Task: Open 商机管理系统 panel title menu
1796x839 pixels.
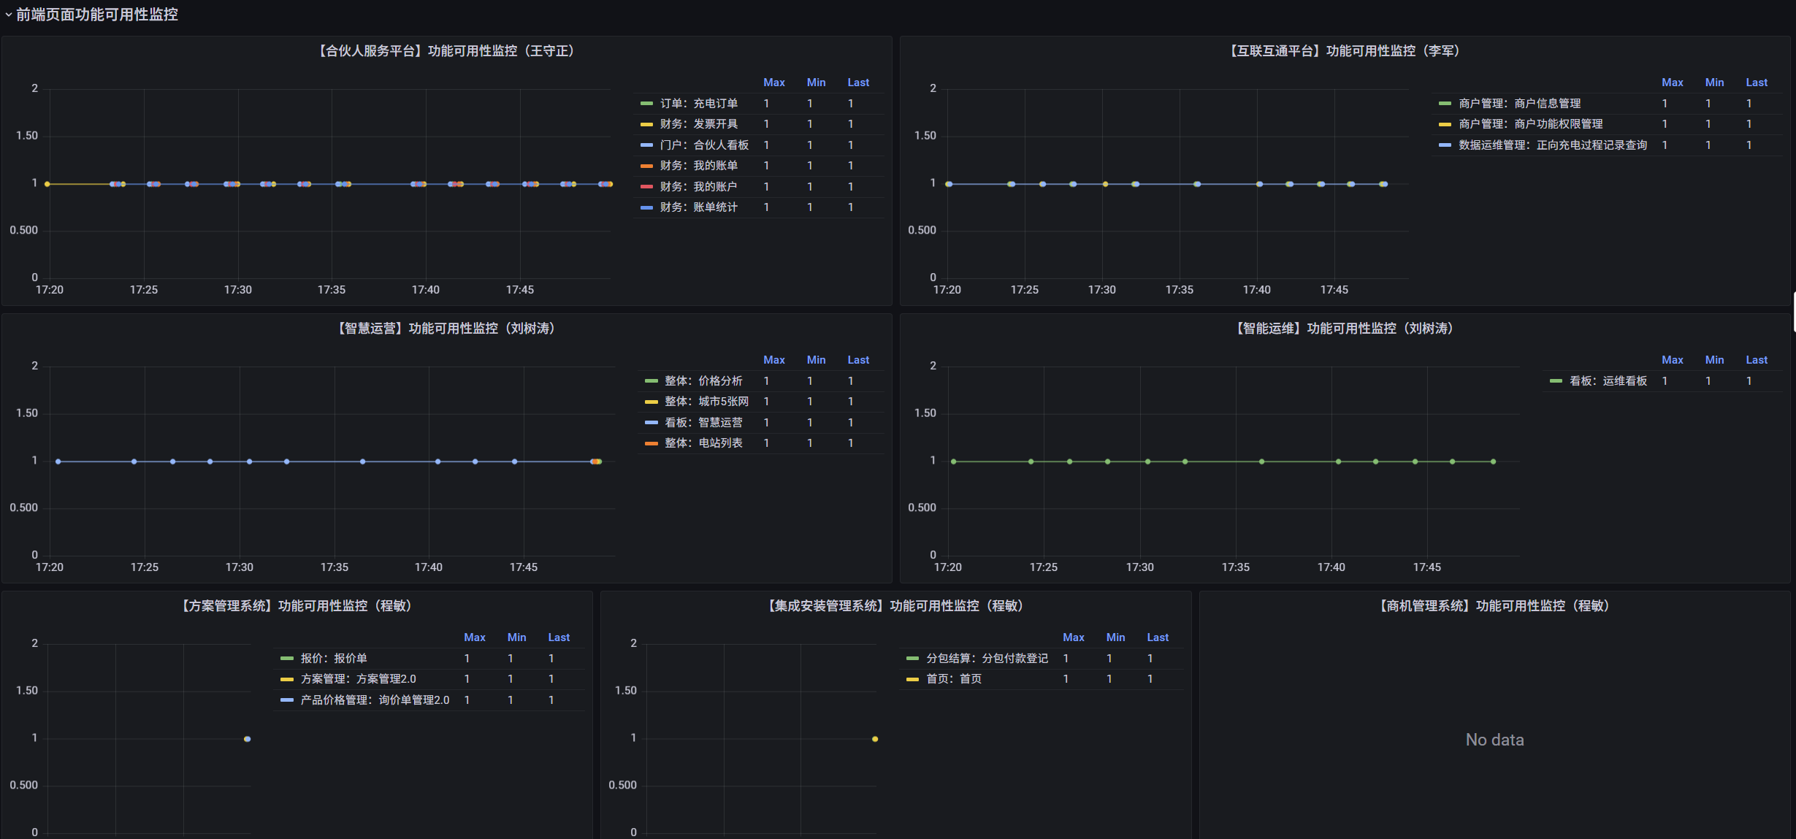Action: 1494,606
